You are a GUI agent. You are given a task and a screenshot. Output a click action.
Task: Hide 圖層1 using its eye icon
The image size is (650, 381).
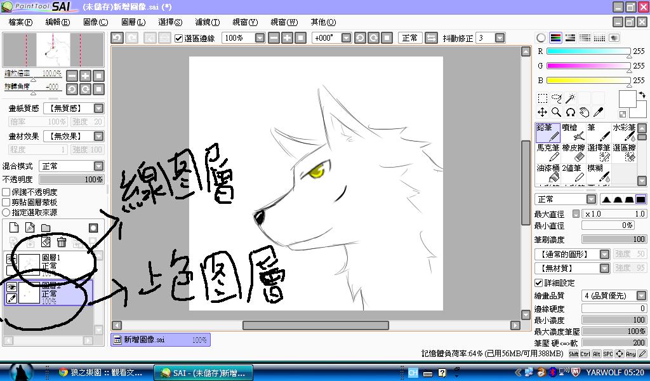tap(11, 258)
